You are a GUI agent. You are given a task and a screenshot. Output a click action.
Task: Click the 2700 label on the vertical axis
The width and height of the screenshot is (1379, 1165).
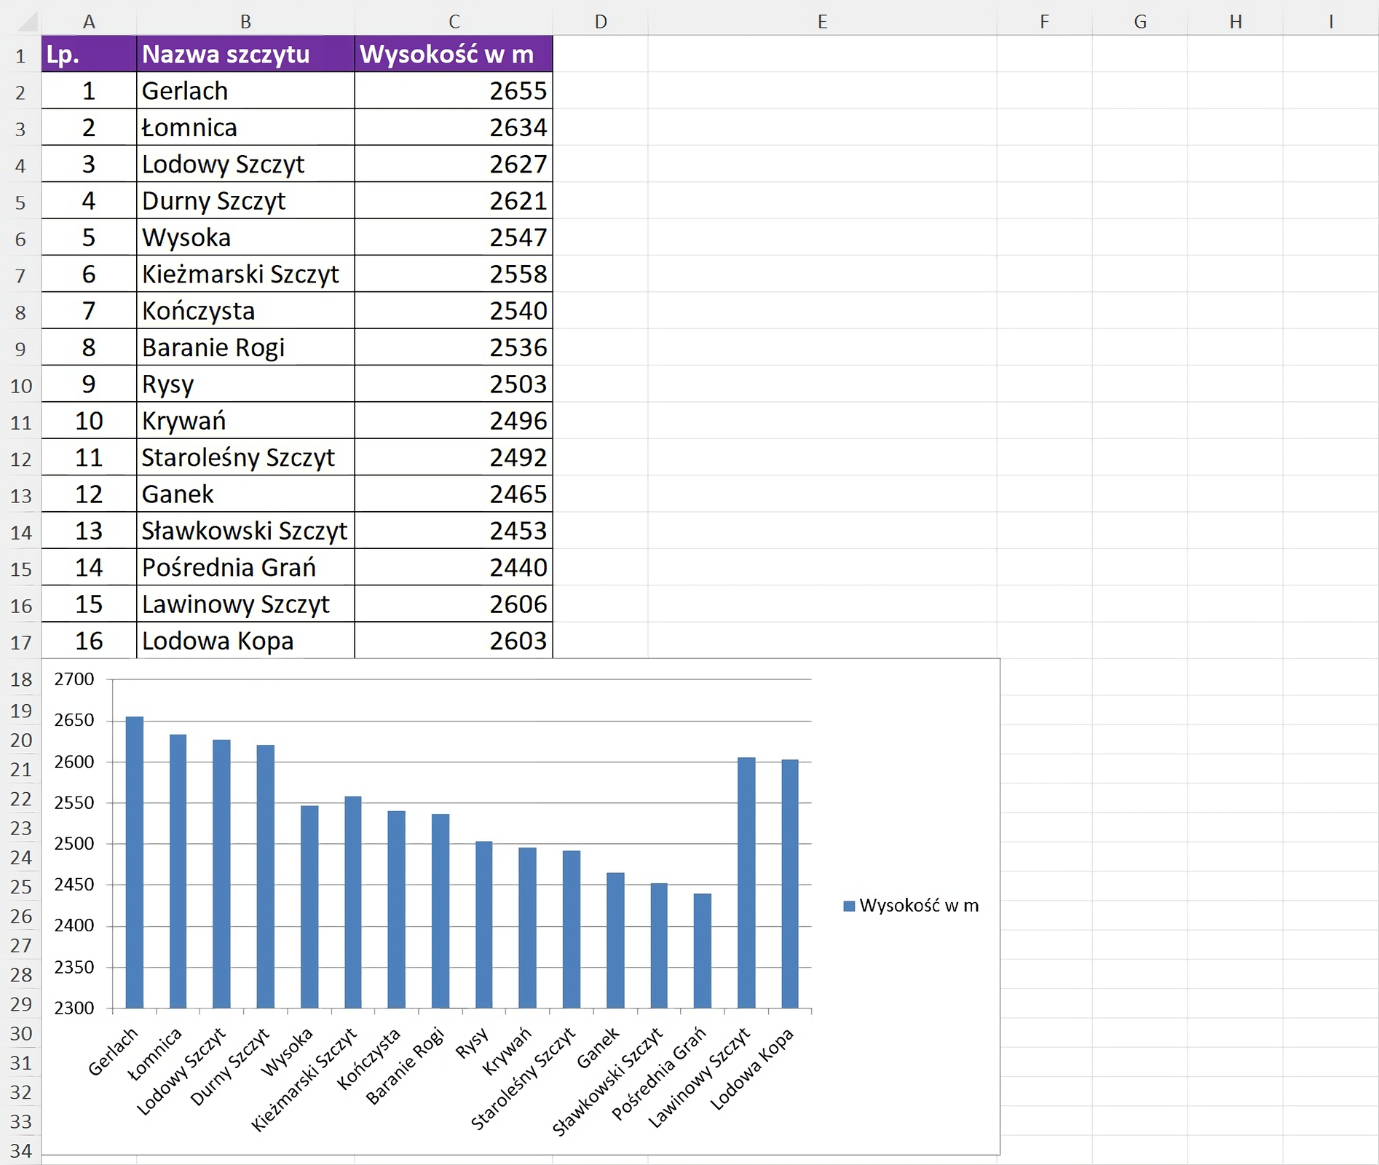pos(74,679)
